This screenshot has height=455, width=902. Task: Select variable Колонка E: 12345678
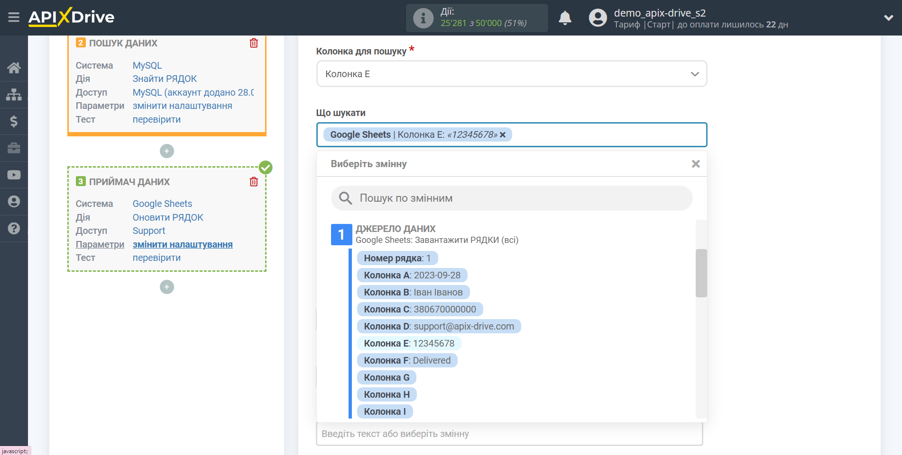pyautogui.click(x=409, y=343)
